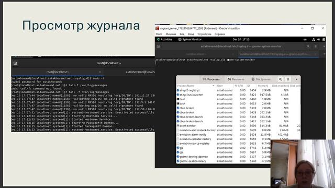Click the at-spi2-registryd process icon
Viewport: 335px width, 188px height.
point(178,90)
